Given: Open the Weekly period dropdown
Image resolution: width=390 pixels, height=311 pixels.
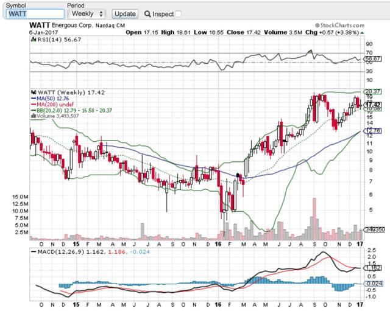Looking at the screenshot, I should pyautogui.click(x=87, y=14).
